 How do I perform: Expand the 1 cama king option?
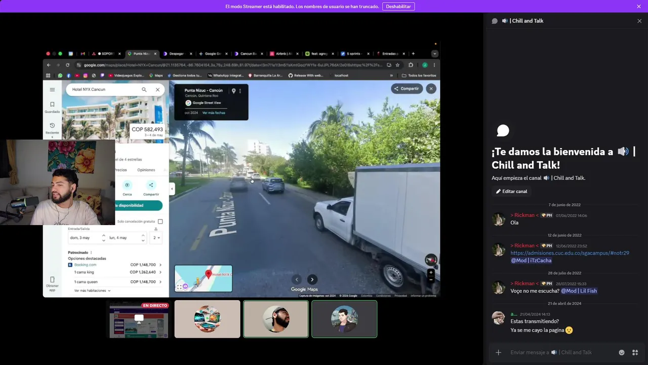(160, 272)
